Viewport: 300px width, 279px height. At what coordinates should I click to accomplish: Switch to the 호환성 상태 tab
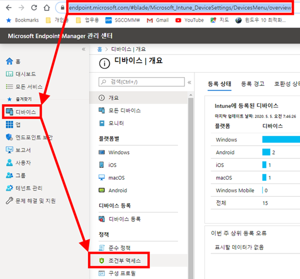coord(287,84)
